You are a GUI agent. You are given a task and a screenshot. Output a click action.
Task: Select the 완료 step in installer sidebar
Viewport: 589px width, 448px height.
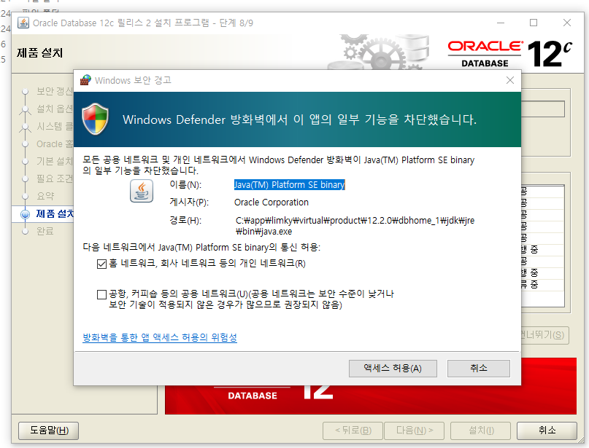coord(45,232)
